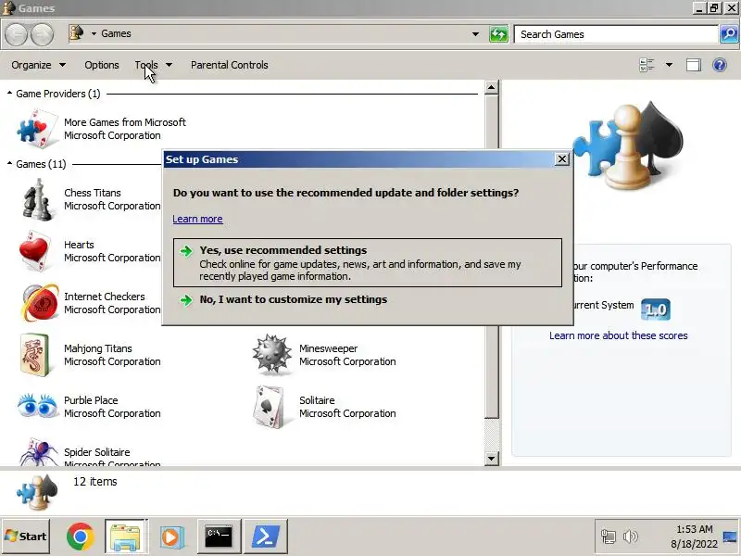Collapse the Game Providers group
This screenshot has height=556, width=741.
pos(9,94)
